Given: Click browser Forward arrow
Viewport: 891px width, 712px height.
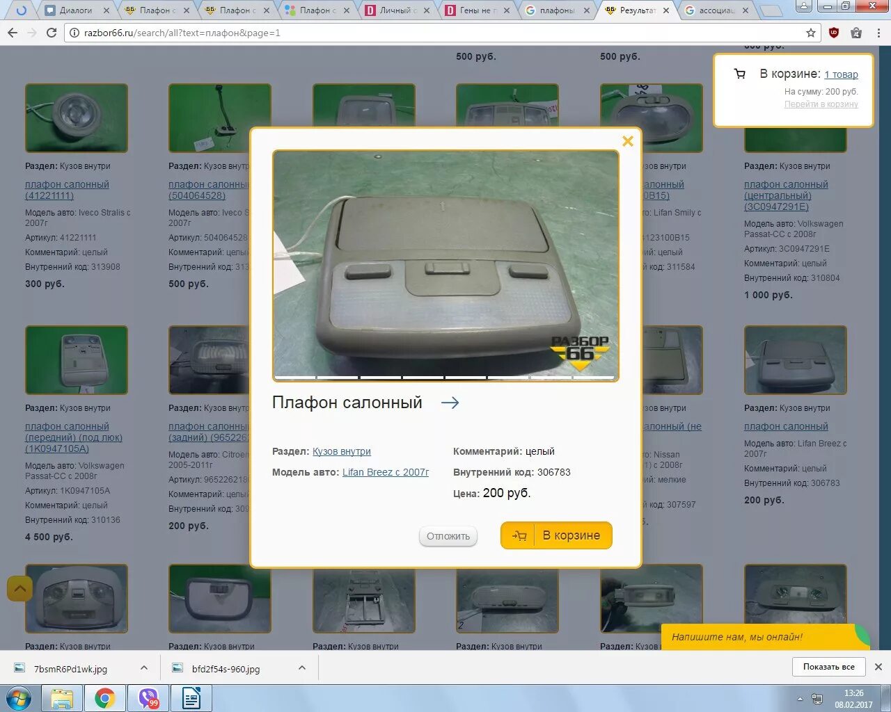Looking at the screenshot, I should [x=32, y=33].
